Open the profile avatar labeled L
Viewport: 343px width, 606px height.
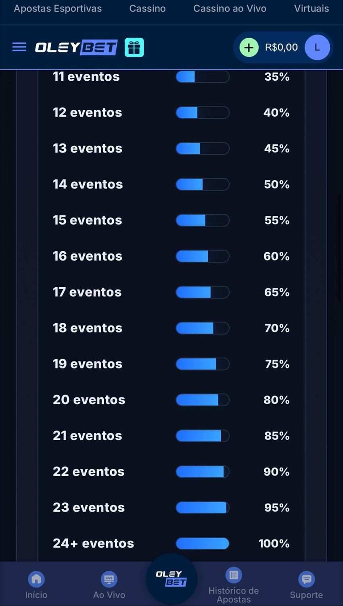[x=317, y=48]
